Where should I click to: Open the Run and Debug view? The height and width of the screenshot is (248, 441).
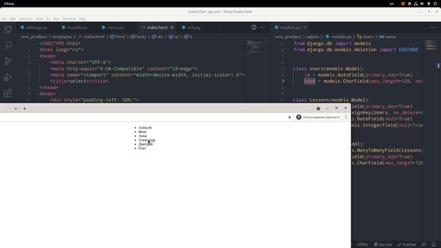pos(8,77)
